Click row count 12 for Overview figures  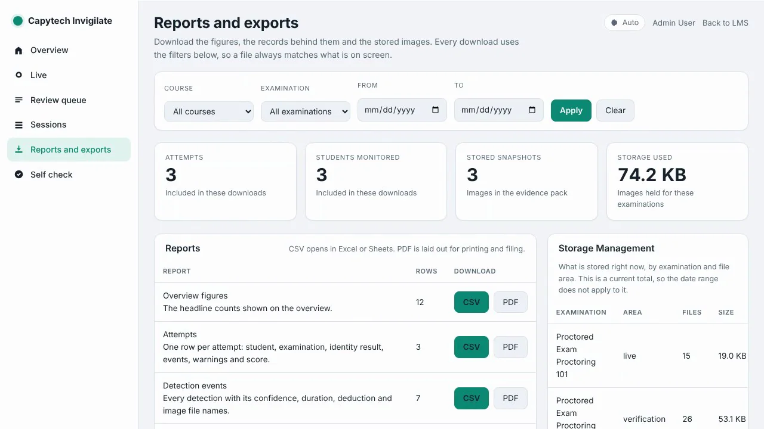420,302
